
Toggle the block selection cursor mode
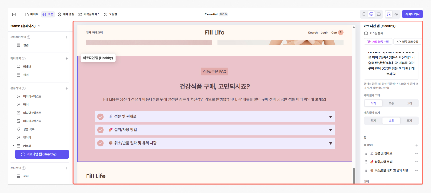[389, 14]
